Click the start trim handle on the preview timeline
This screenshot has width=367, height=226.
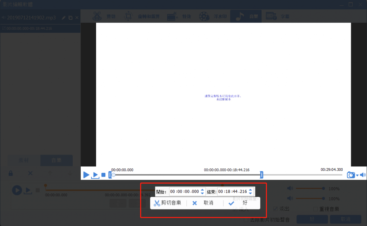click(x=110, y=175)
